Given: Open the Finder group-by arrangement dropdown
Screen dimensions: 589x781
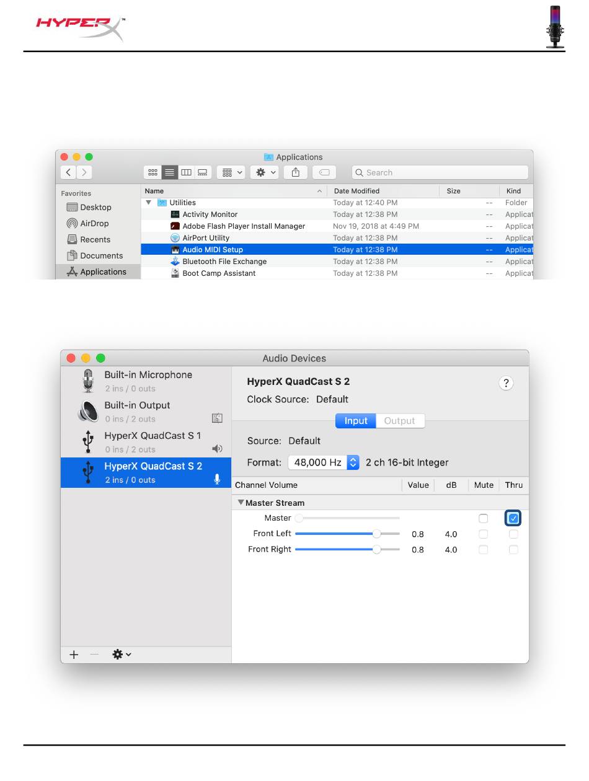Looking at the screenshot, I should [x=232, y=173].
